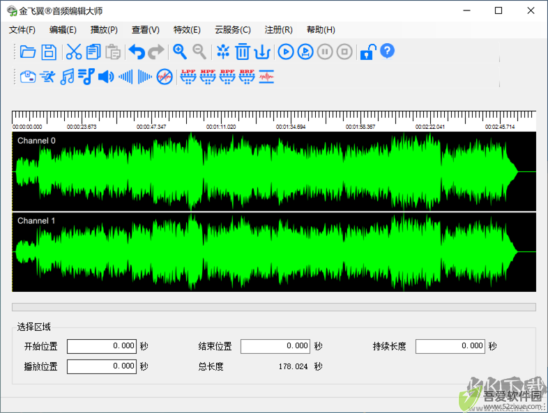Click the crossed-out waveform noise removal icon
548x413 pixels.
point(165,77)
